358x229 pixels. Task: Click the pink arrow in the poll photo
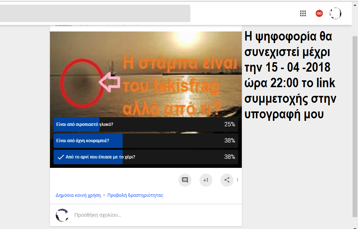[110, 83]
